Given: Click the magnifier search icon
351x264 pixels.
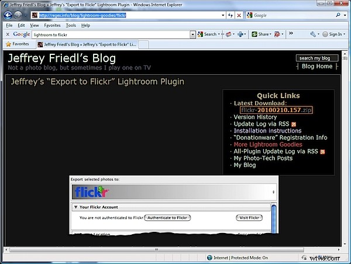Looking at the screenshot, I should [338, 15].
